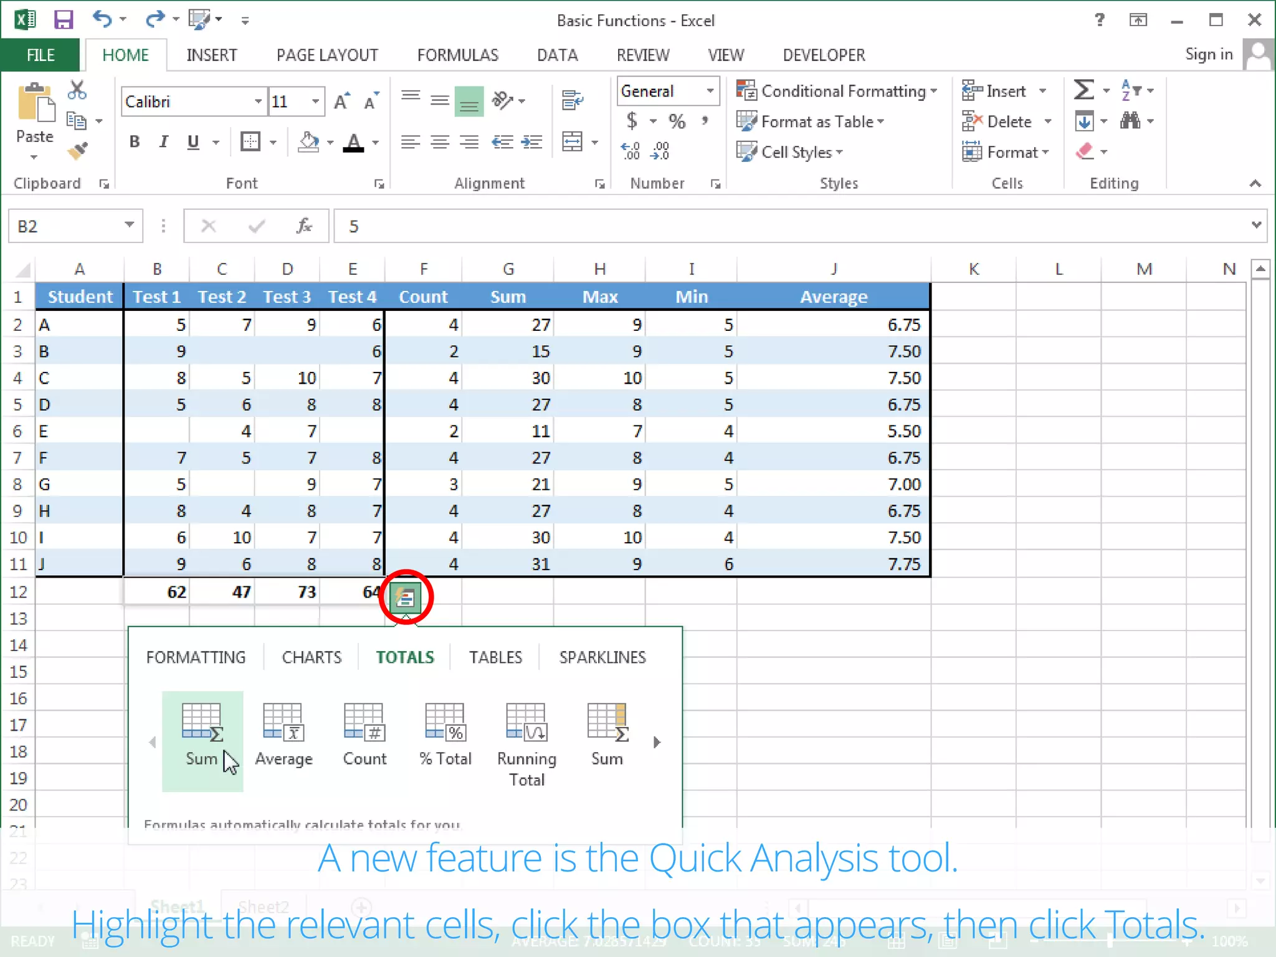The height and width of the screenshot is (957, 1276).
Task: Click the Merge & Center icon
Action: [572, 141]
